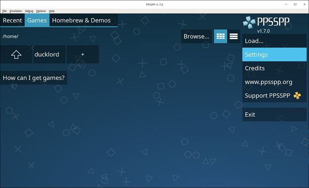Click the /home/ path text

click(x=11, y=37)
